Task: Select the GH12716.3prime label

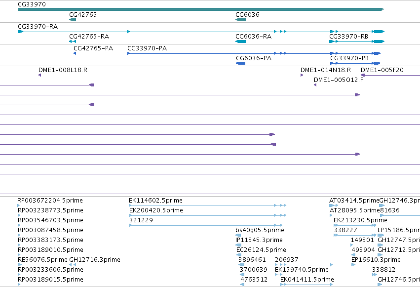Action: pos(95,260)
